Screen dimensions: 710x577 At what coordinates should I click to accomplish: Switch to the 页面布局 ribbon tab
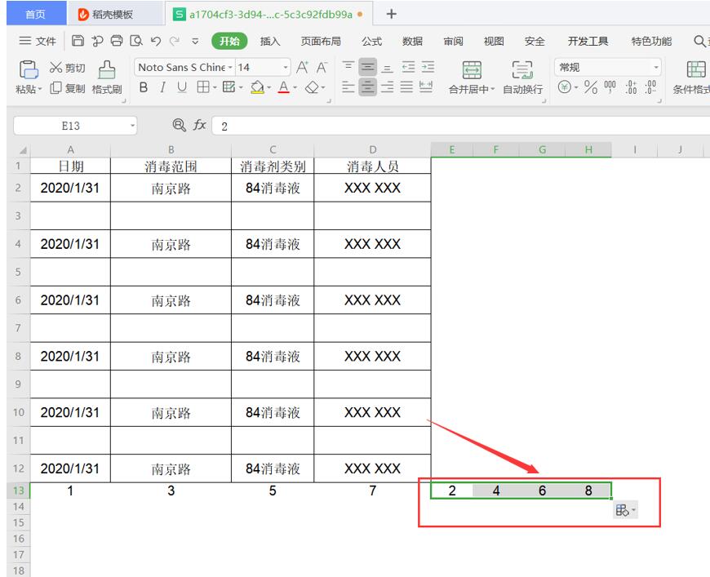[x=321, y=41]
